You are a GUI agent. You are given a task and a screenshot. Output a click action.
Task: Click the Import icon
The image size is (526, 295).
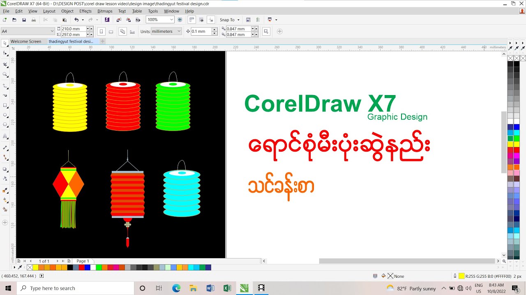click(x=119, y=20)
